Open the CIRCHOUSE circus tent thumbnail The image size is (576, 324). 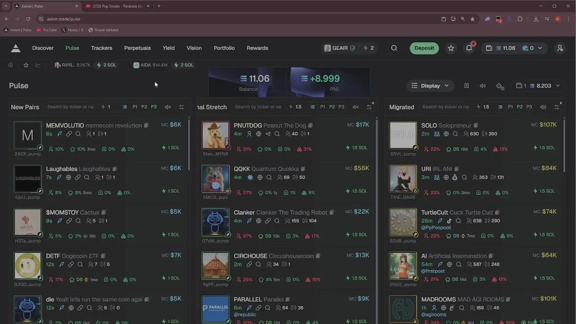216,265
